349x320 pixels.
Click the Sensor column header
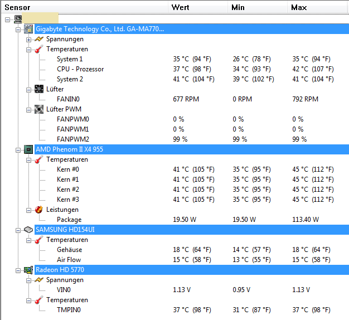pos(85,7)
